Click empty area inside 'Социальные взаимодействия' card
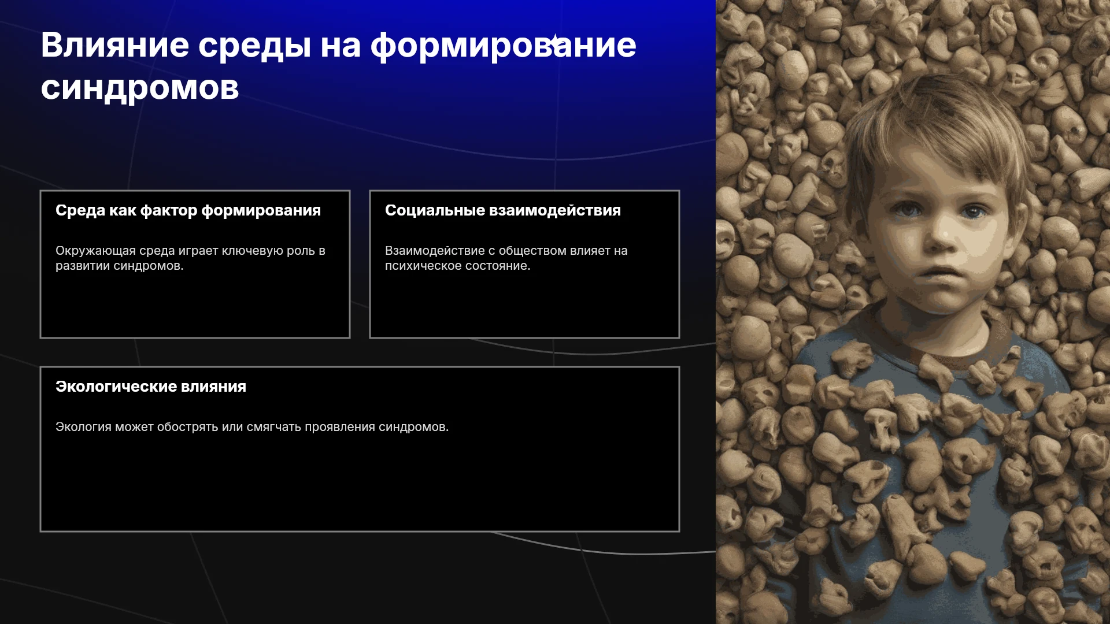 524,306
